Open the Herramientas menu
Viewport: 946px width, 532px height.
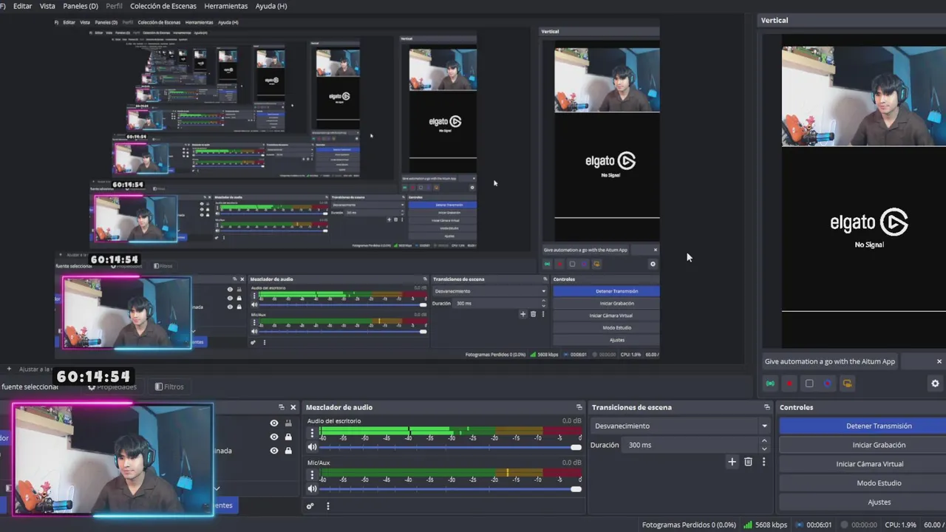click(226, 6)
